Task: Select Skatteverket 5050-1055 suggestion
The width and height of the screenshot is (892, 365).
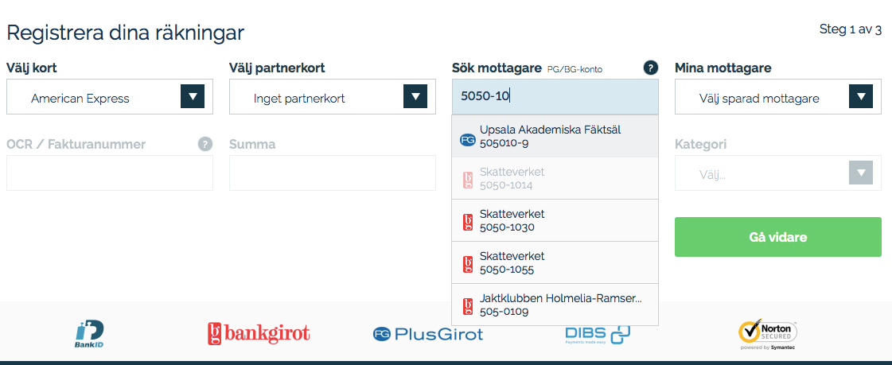Action: (555, 262)
